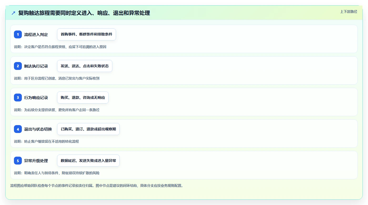The width and height of the screenshot is (368, 205).
Task: Click the note starting 说明：为后续分支提供依据
Action: (57, 110)
